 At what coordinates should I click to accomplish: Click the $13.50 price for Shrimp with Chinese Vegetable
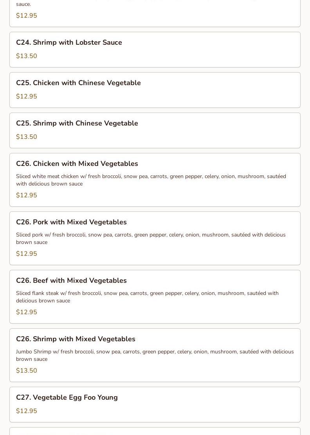(x=27, y=137)
